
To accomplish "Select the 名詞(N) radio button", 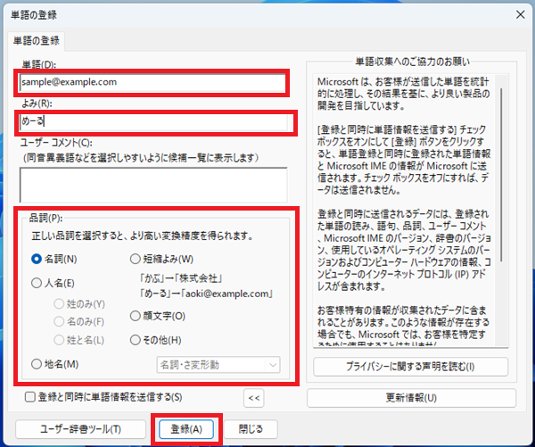I will [x=37, y=260].
